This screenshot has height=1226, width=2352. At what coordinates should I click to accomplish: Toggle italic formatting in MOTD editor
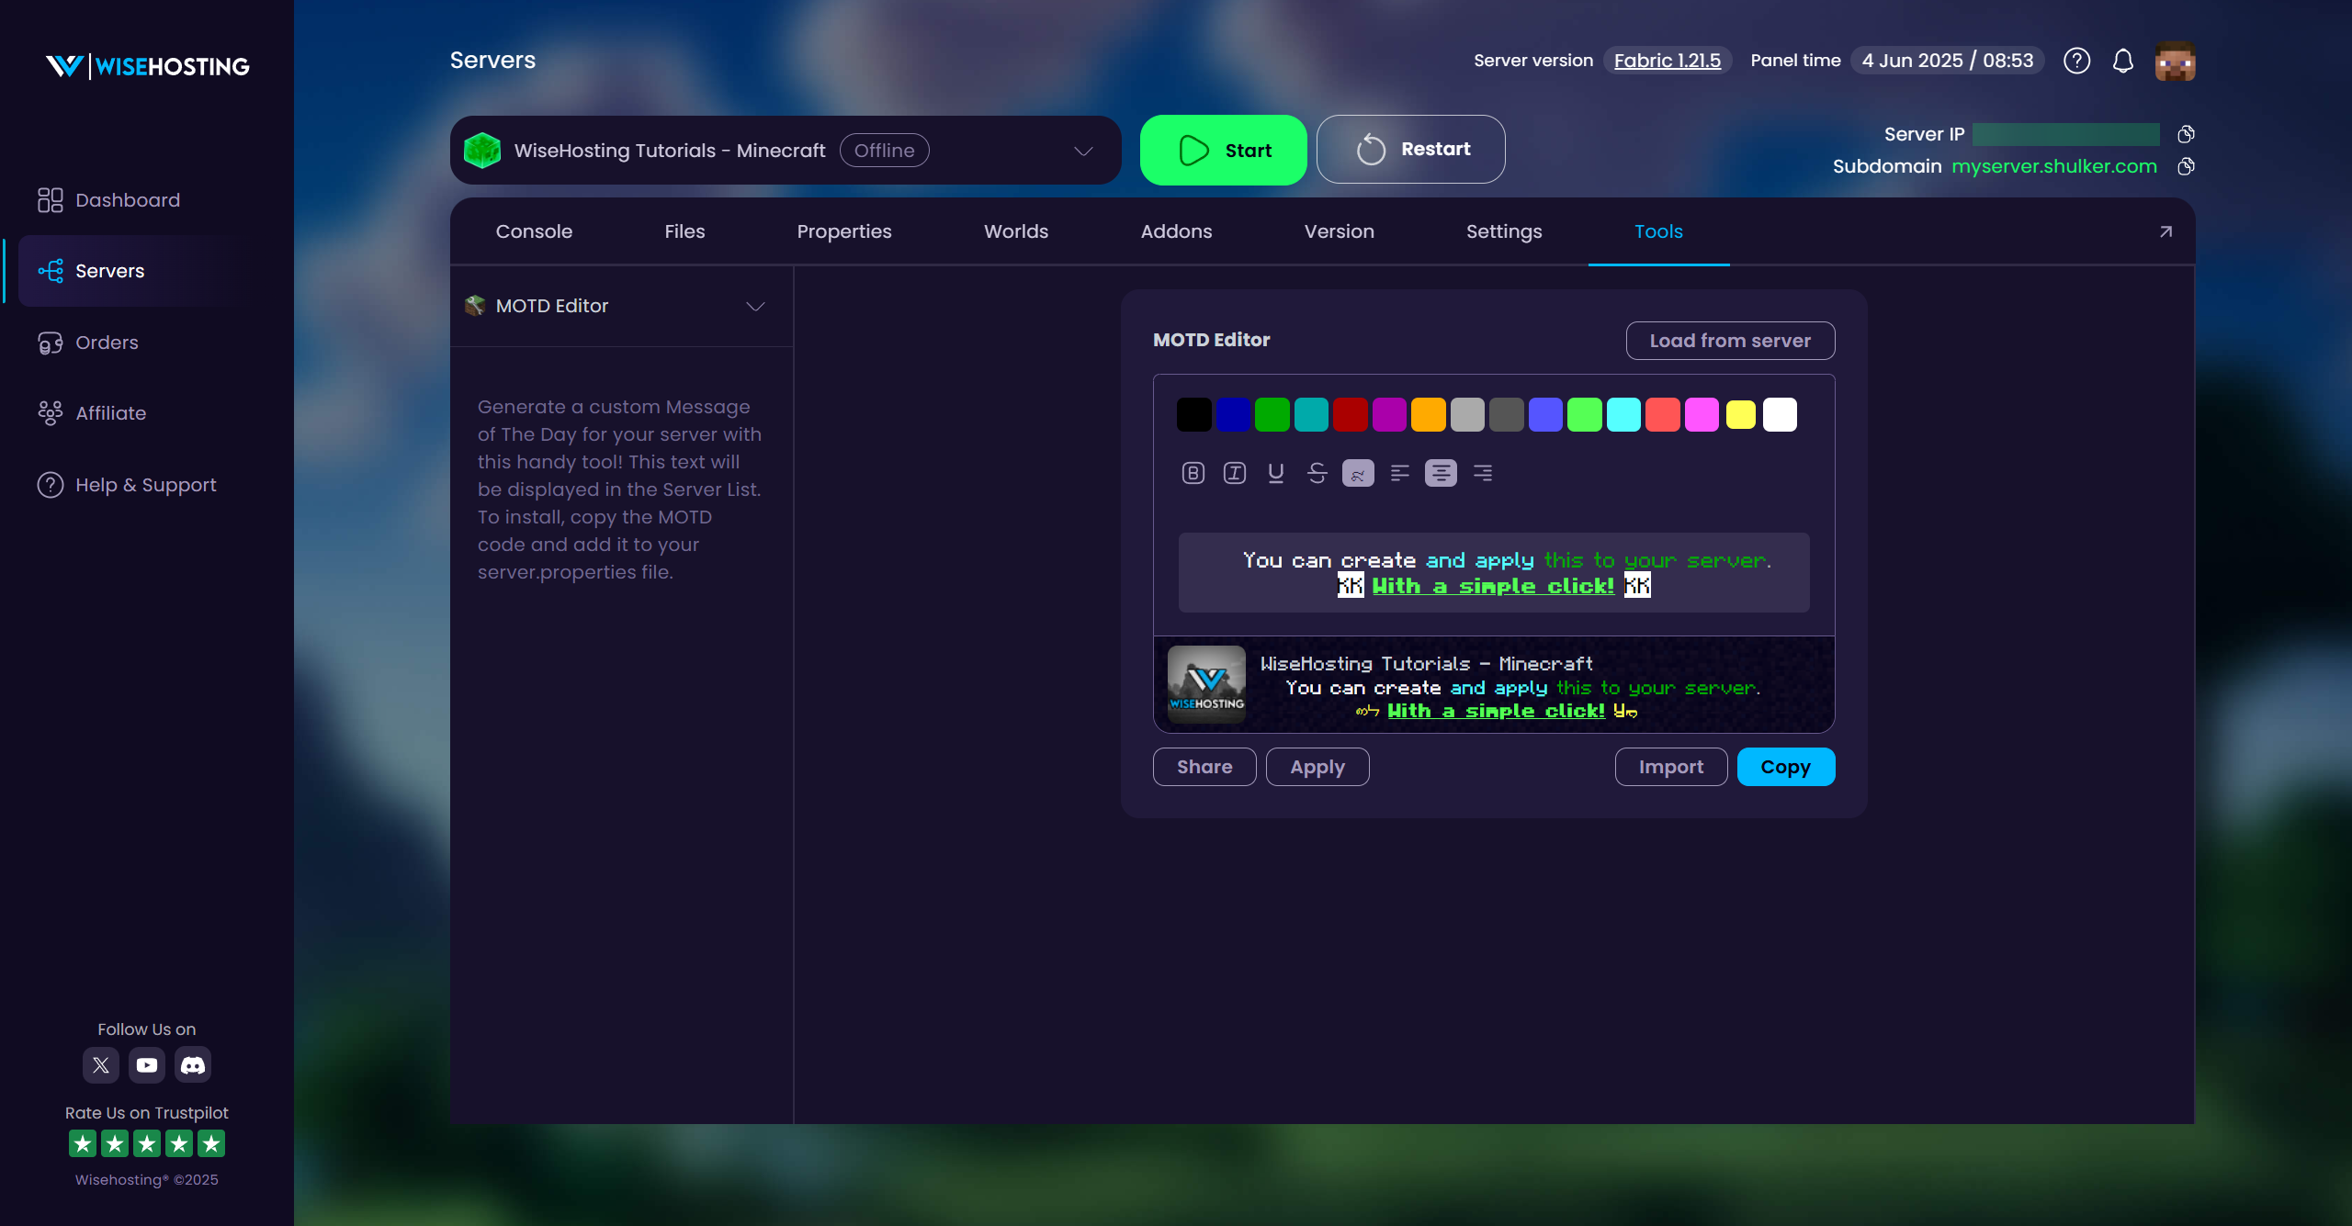click(x=1234, y=473)
